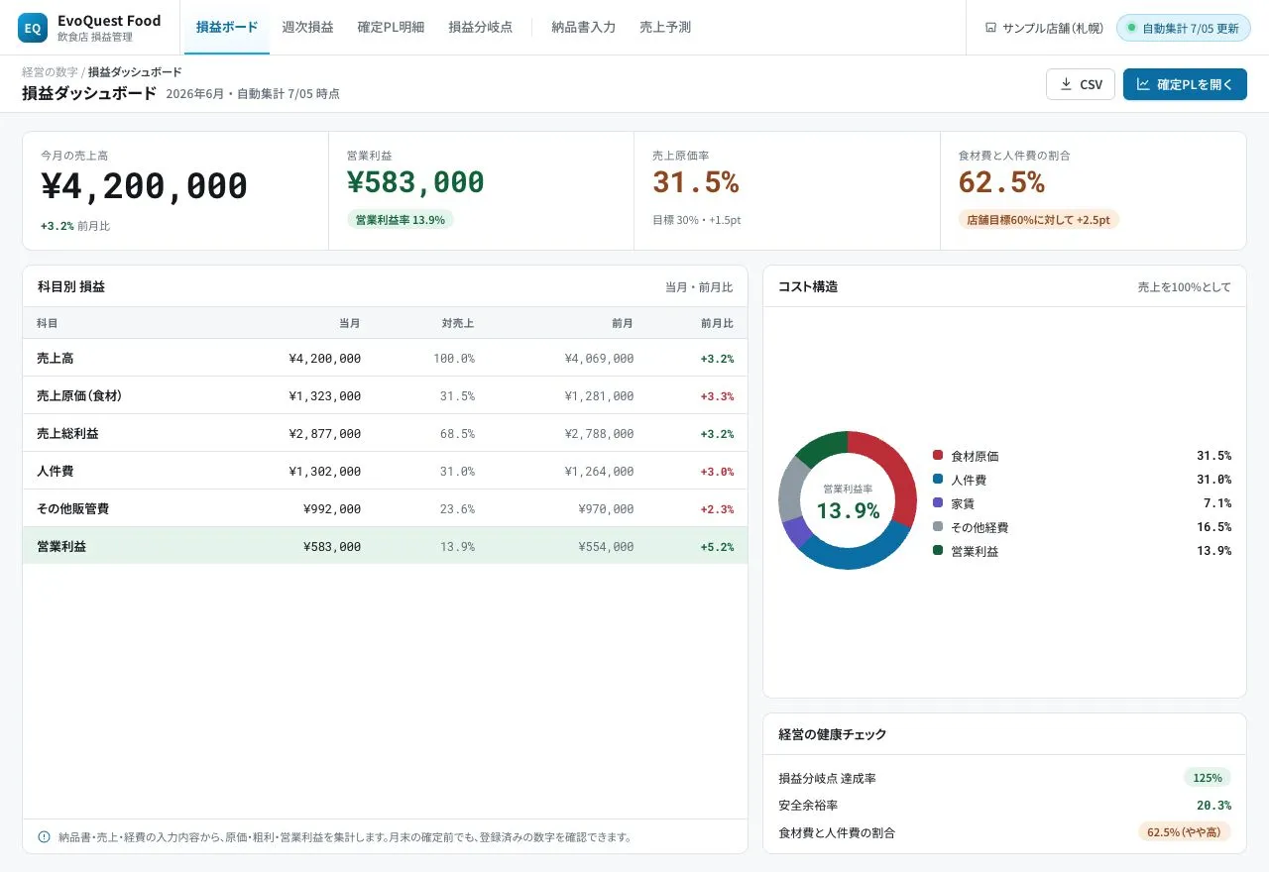This screenshot has height=872, width=1269.
Task: Switch to the 確定PL明細 tab
Action: click(391, 28)
